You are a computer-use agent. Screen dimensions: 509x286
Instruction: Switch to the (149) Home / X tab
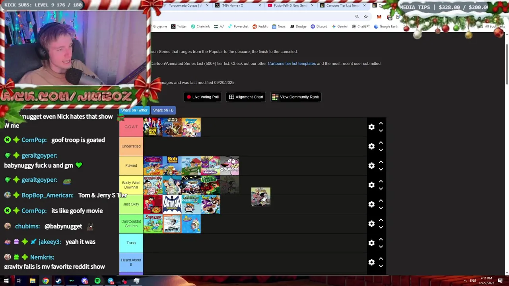coord(237,6)
